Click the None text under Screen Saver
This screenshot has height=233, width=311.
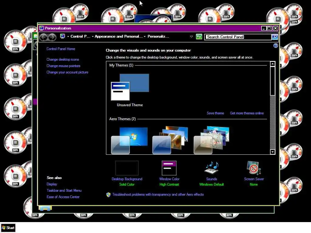tap(254, 184)
